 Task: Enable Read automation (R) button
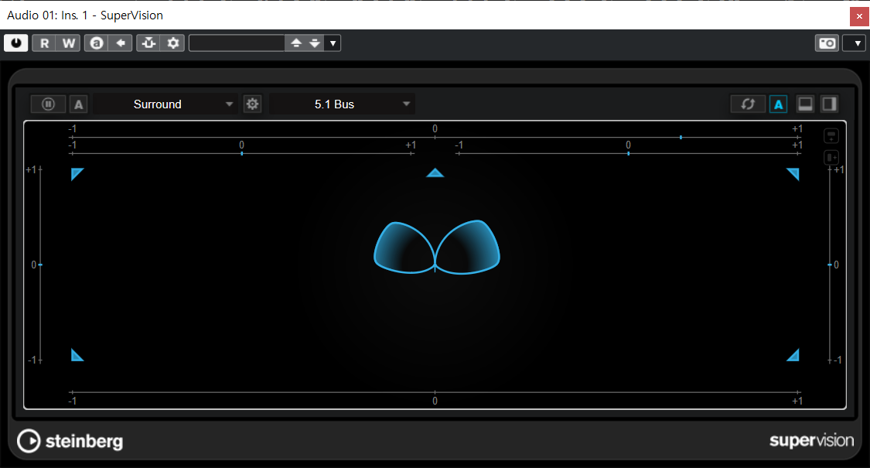click(x=44, y=43)
